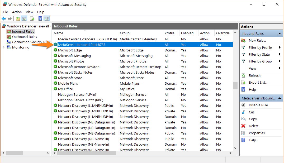The image size is (284, 163).
Task: Click the Back arrow in the toolbar
Action: coord(4,19)
